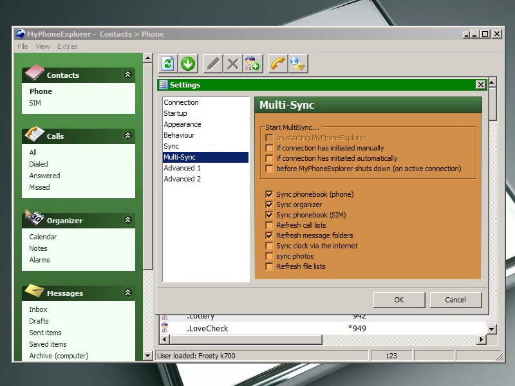
Task: Select Multi-Sync settings category
Action: [x=205, y=157]
